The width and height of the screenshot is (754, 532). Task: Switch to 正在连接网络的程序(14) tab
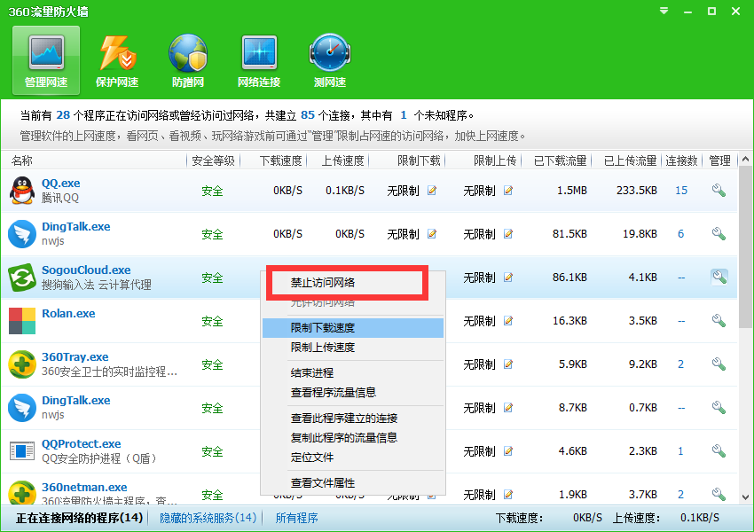pos(79,518)
